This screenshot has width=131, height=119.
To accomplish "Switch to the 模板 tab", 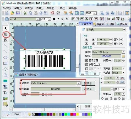I will coord(111,24).
